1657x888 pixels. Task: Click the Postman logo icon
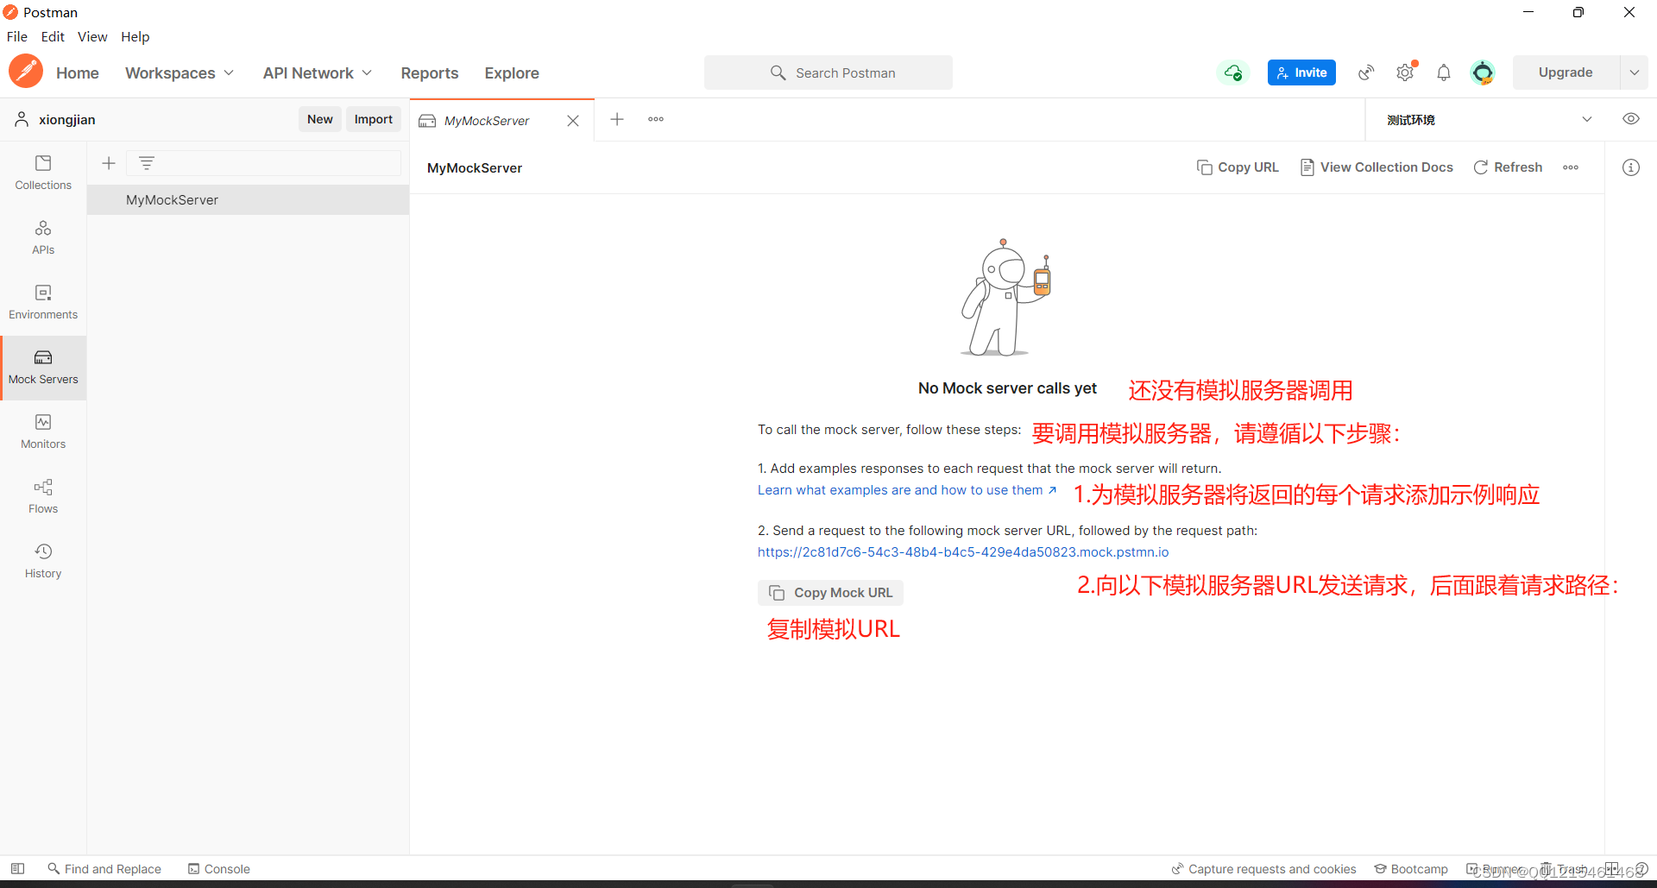pyautogui.click(x=26, y=72)
